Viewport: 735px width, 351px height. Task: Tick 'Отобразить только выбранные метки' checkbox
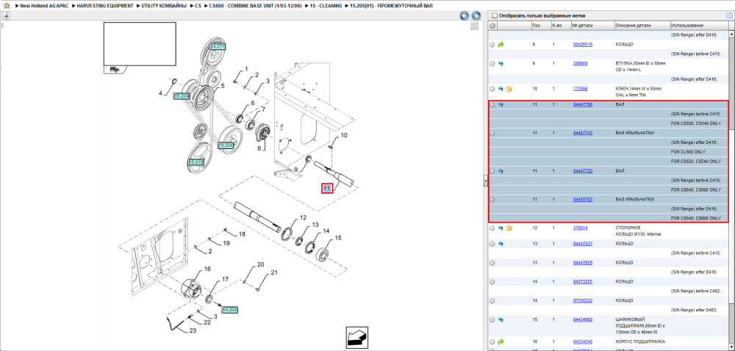tap(494, 15)
